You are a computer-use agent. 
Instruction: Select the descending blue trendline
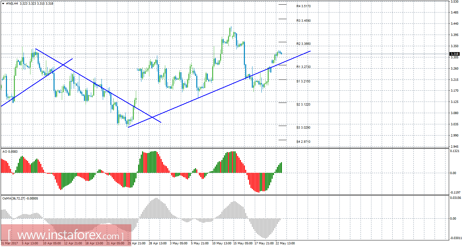[x=98, y=86]
